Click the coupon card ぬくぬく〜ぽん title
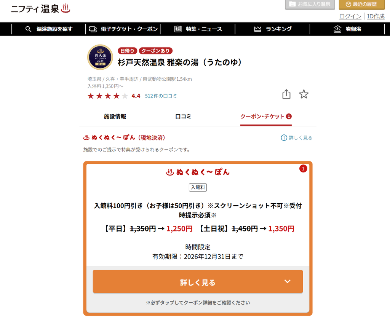This screenshot has width=390, height=332. (198, 172)
